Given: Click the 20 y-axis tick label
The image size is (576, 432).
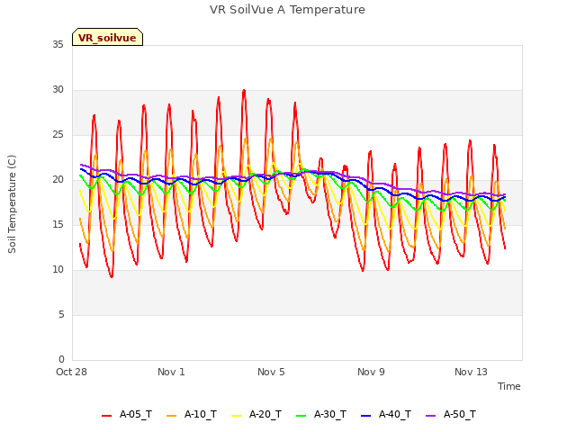Looking at the screenshot, I should coord(58,180).
